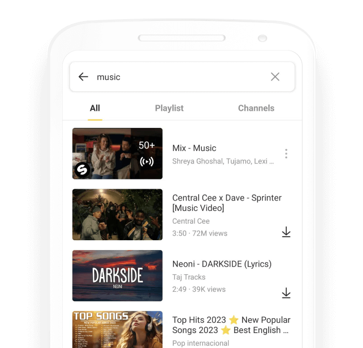
Task: Open the TOP SONGS thumbnail
Action: pos(117,329)
